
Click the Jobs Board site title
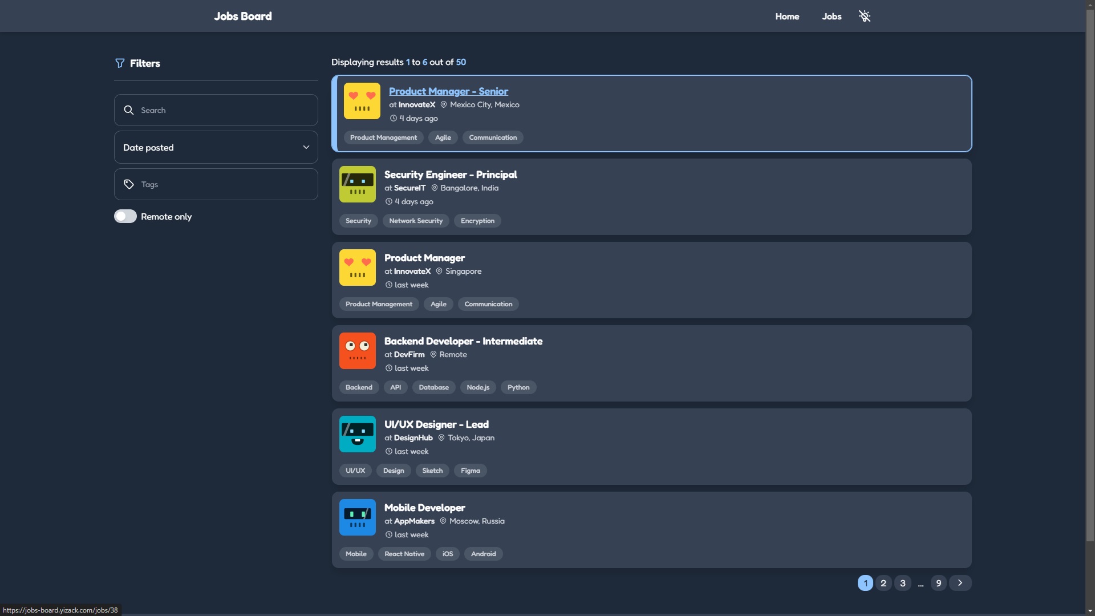243,16
